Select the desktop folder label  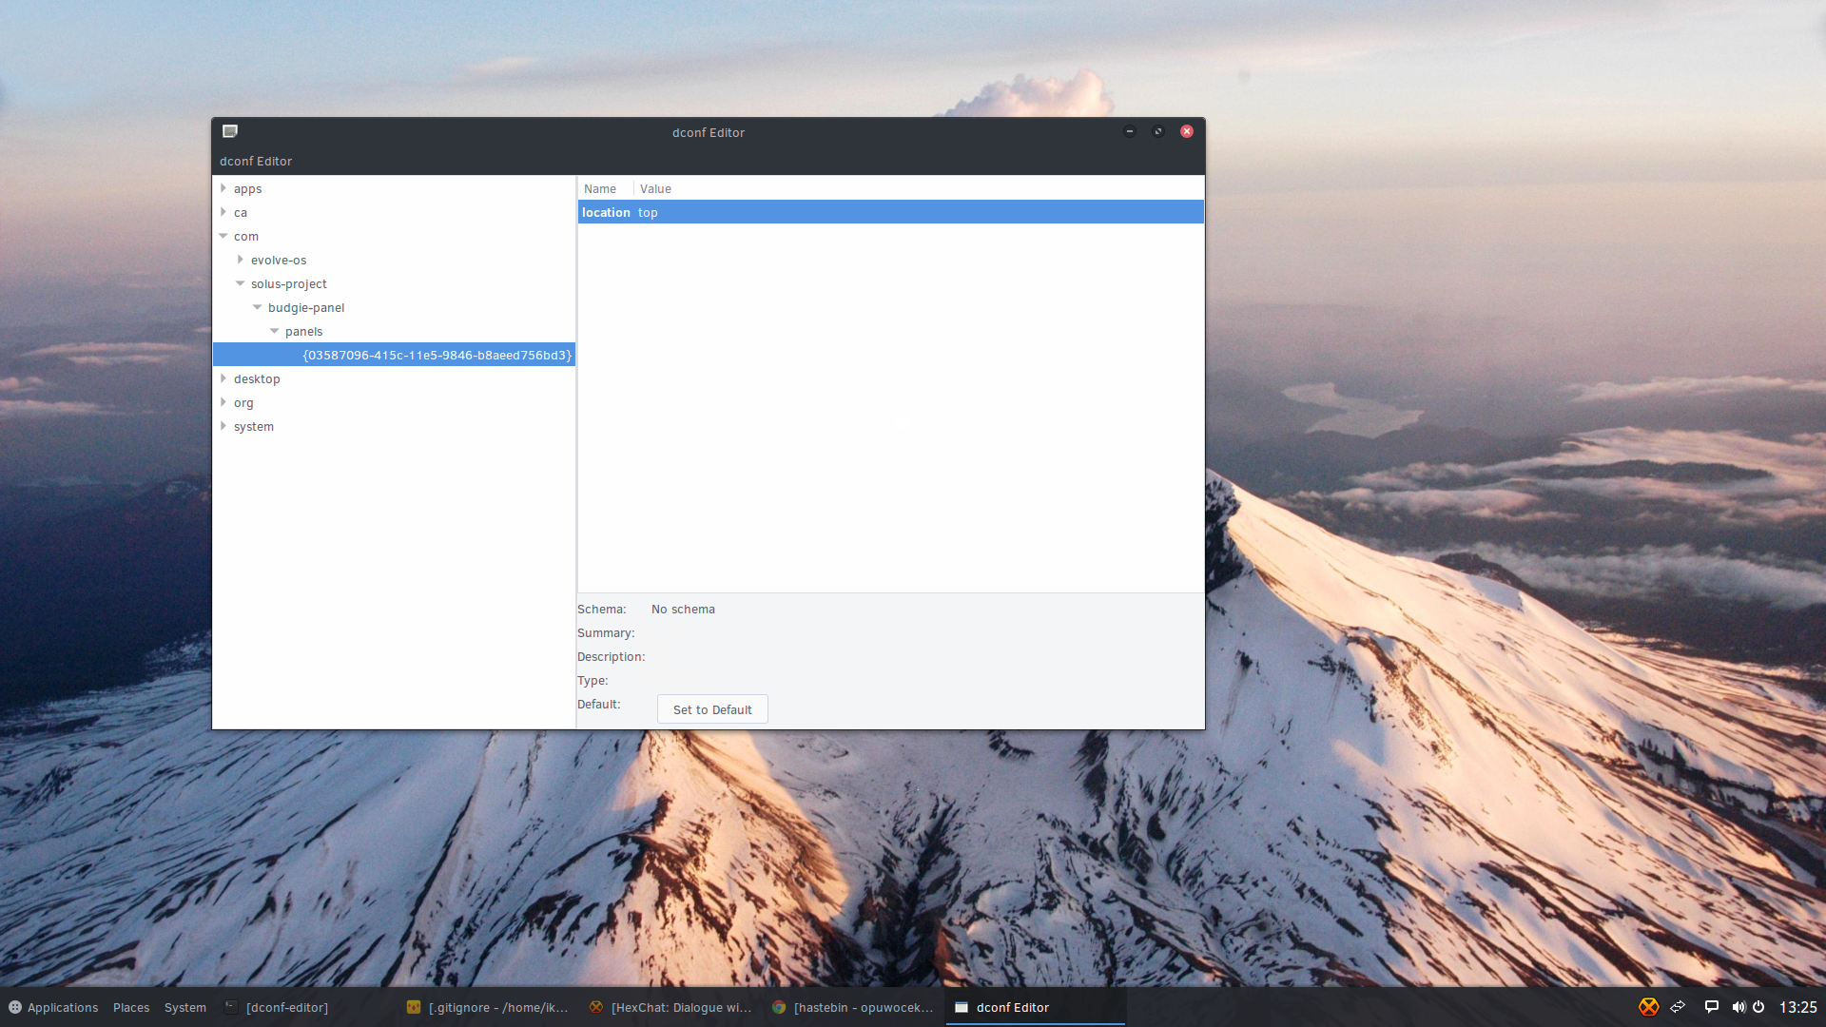click(x=257, y=378)
